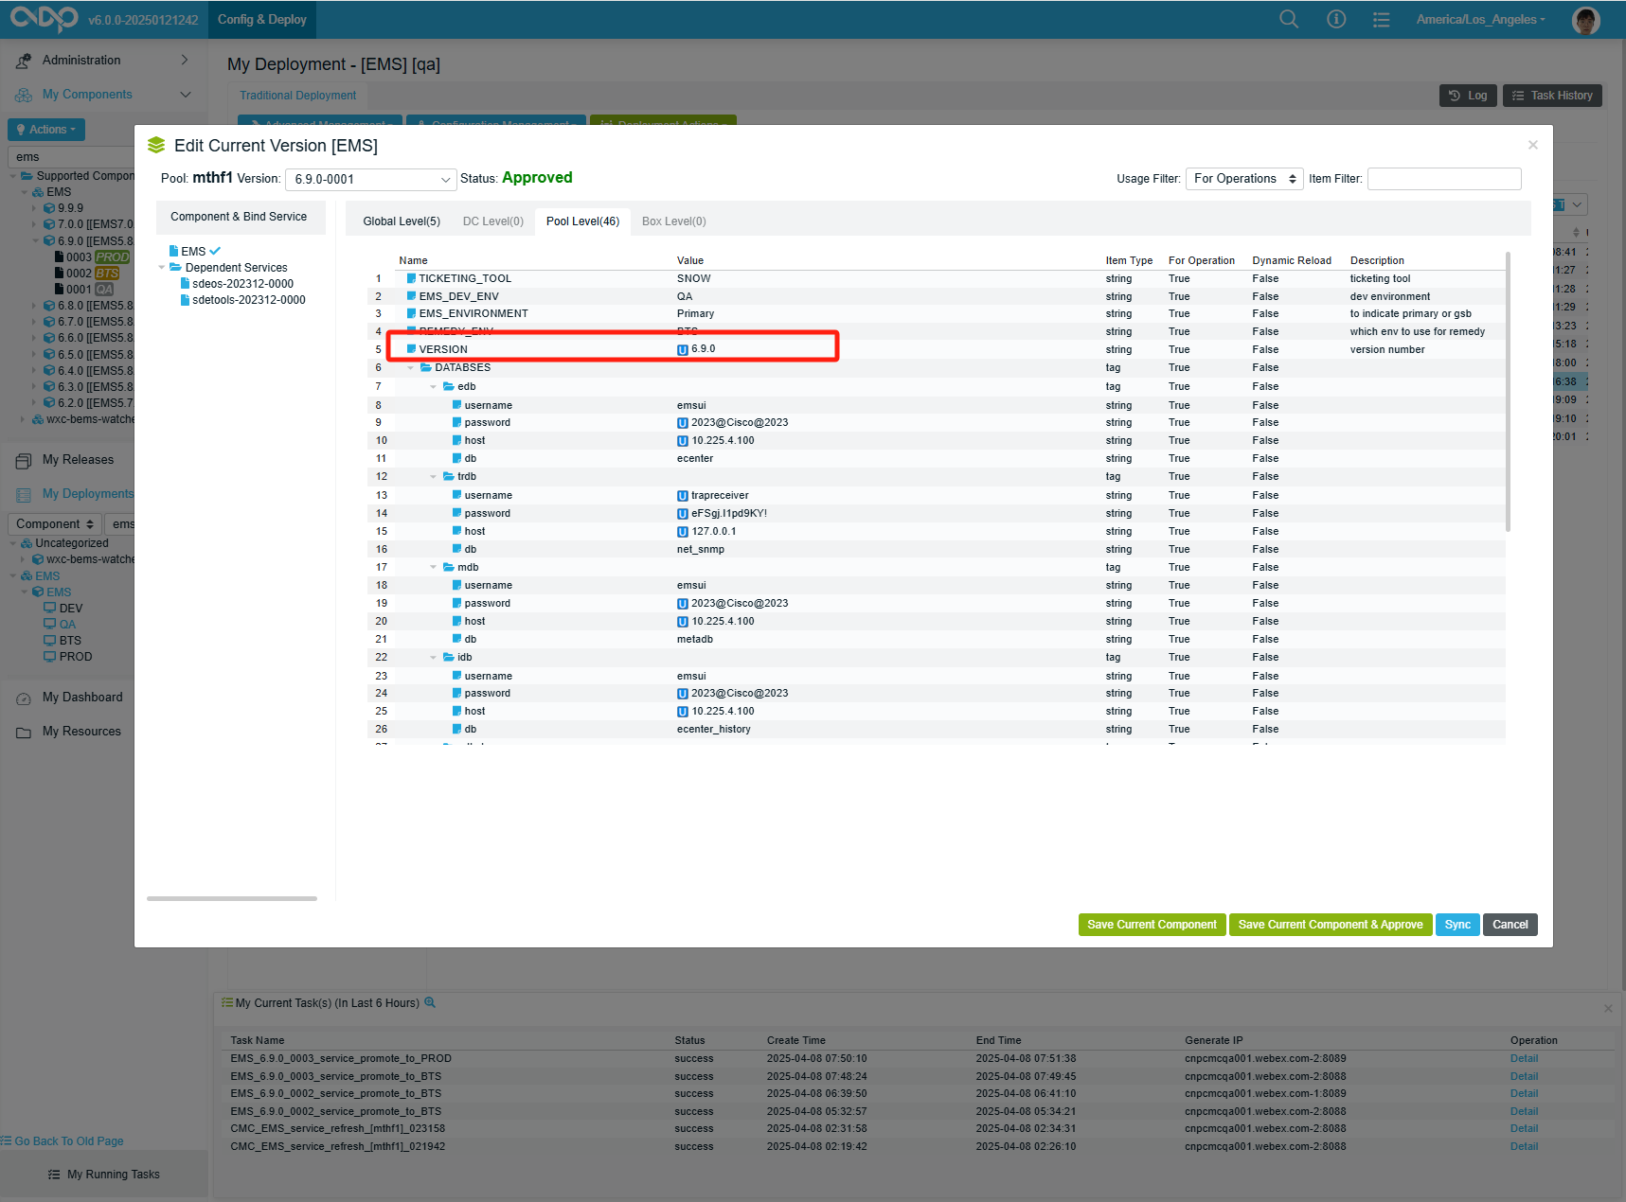The width and height of the screenshot is (1626, 1202).
Task: Open the Component selector dropdown in sidebar
Action: (55, 524)
